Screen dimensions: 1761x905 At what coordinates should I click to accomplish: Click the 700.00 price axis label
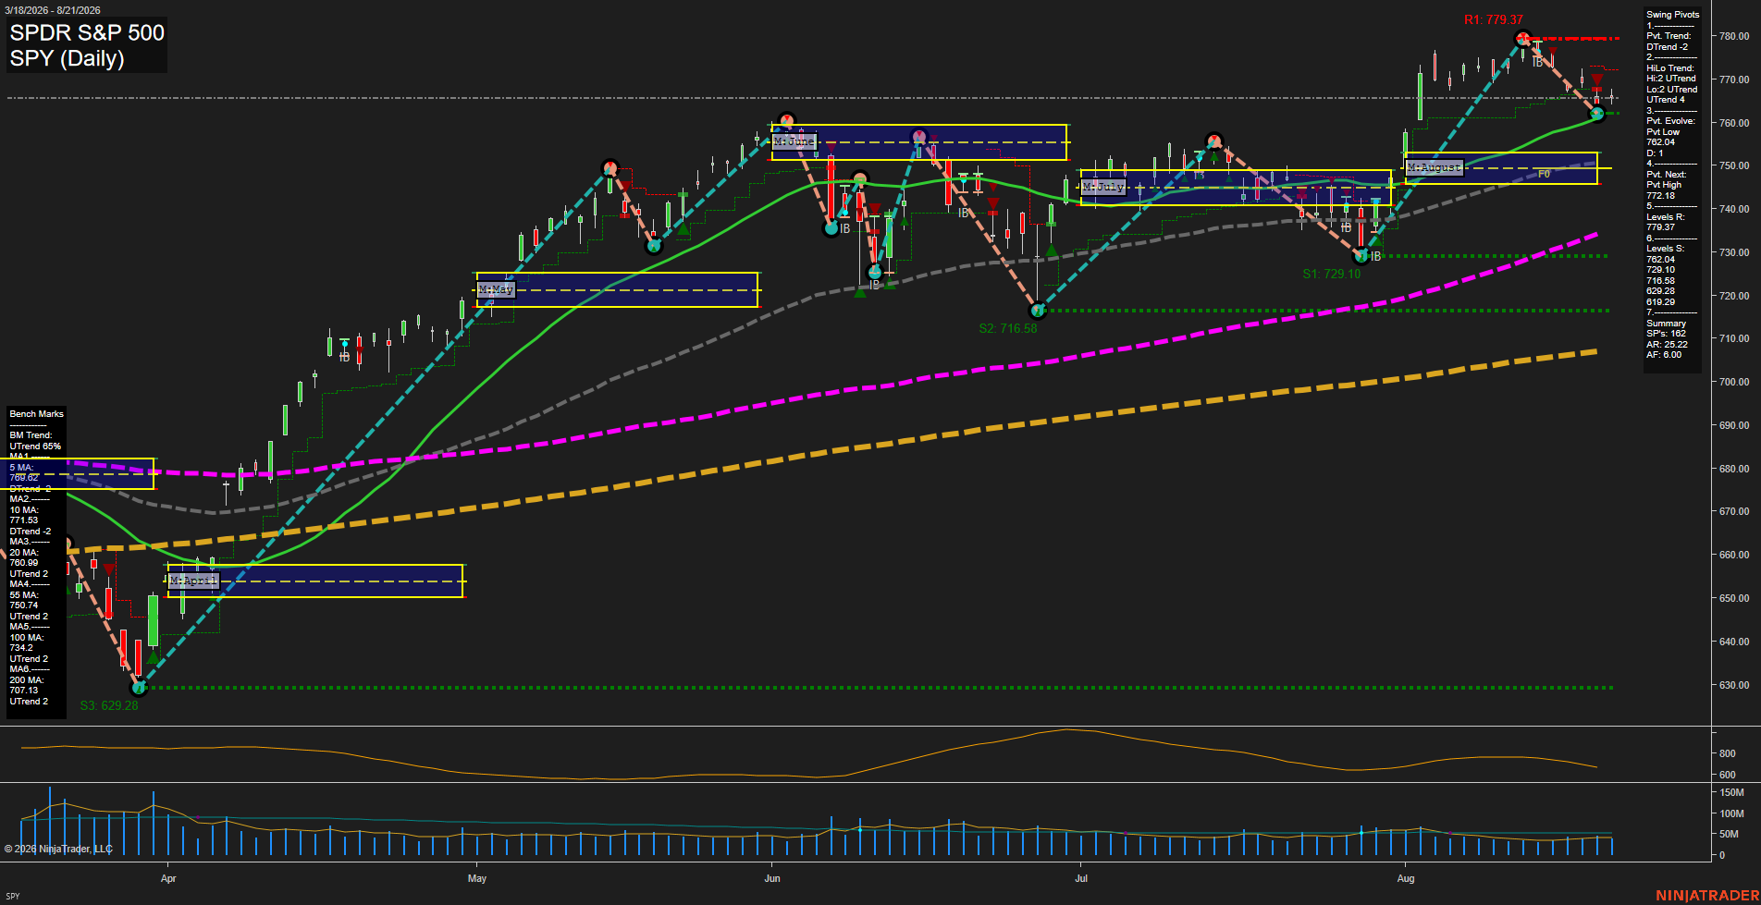tap(1734, 382)
